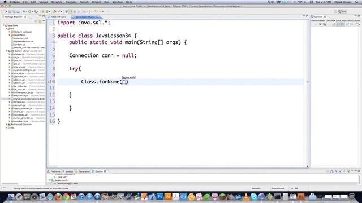Click the Open Perspective icon
Viewport: 362px width, 203px height.
click(335, 11)
